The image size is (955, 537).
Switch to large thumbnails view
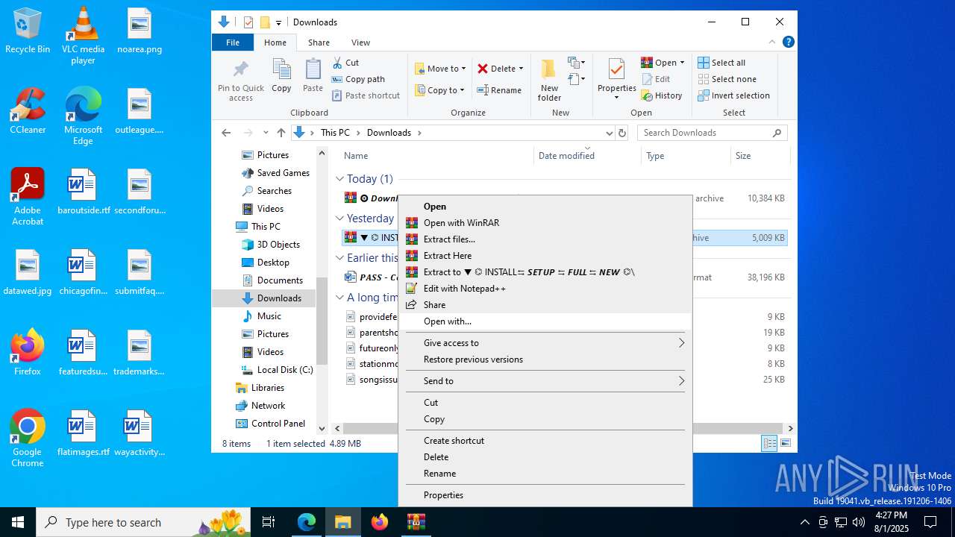click(x=785, y=444)
